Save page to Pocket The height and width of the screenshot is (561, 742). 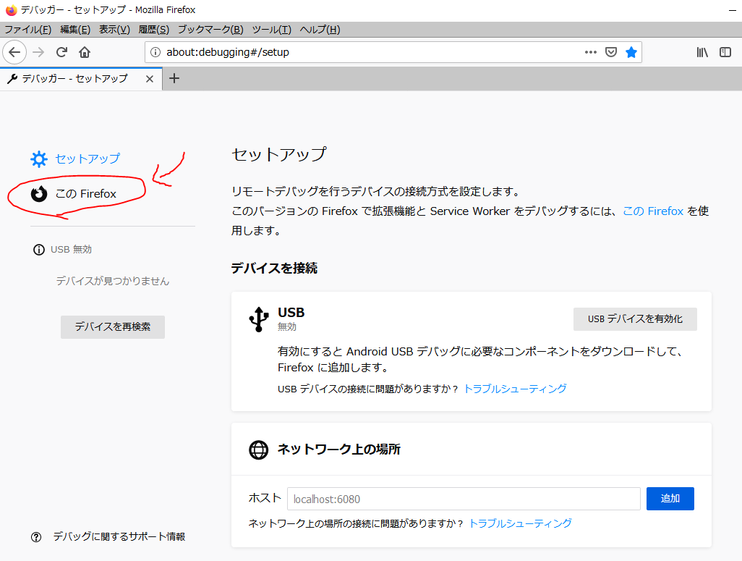pos(611,52)
